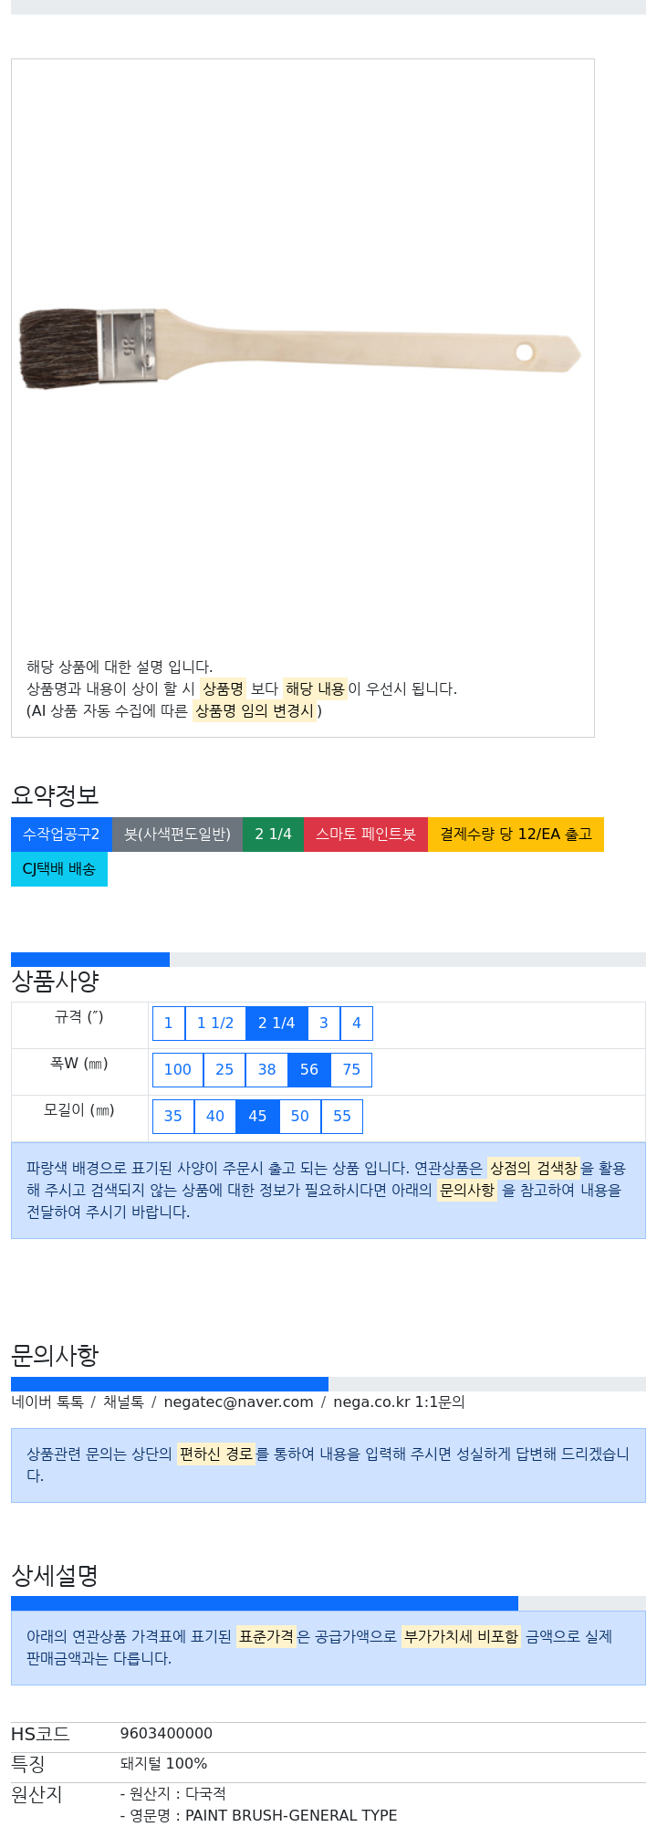The image size is (657, 1827).
Task: Pick the 4 inch size option
Action: click(357, 1024)
